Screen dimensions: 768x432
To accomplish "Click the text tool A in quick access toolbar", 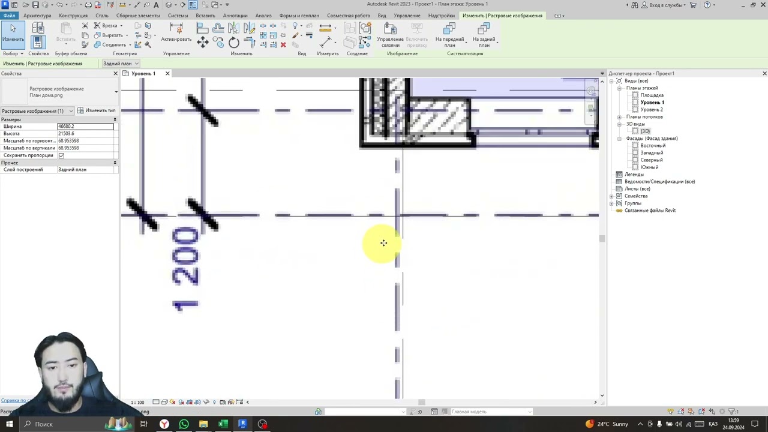I will [156, 5].
